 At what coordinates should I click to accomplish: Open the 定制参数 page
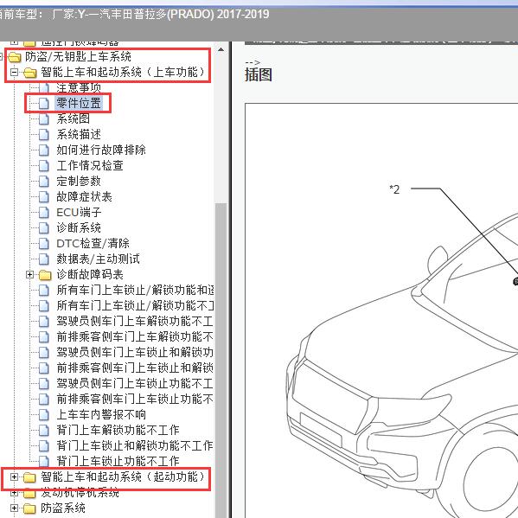point(79,181)
